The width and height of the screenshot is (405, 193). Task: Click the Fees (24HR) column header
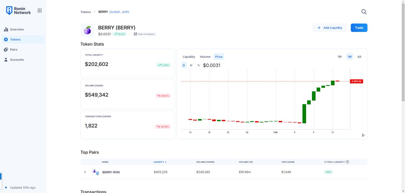(x=288, y=162)
